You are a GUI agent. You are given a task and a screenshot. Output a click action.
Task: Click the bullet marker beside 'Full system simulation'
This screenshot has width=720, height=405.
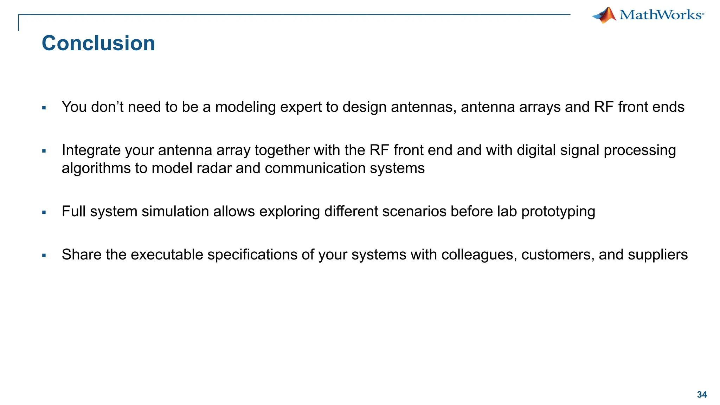44,212
